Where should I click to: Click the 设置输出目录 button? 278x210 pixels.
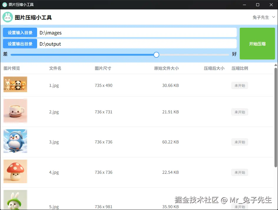coord(20,44)
